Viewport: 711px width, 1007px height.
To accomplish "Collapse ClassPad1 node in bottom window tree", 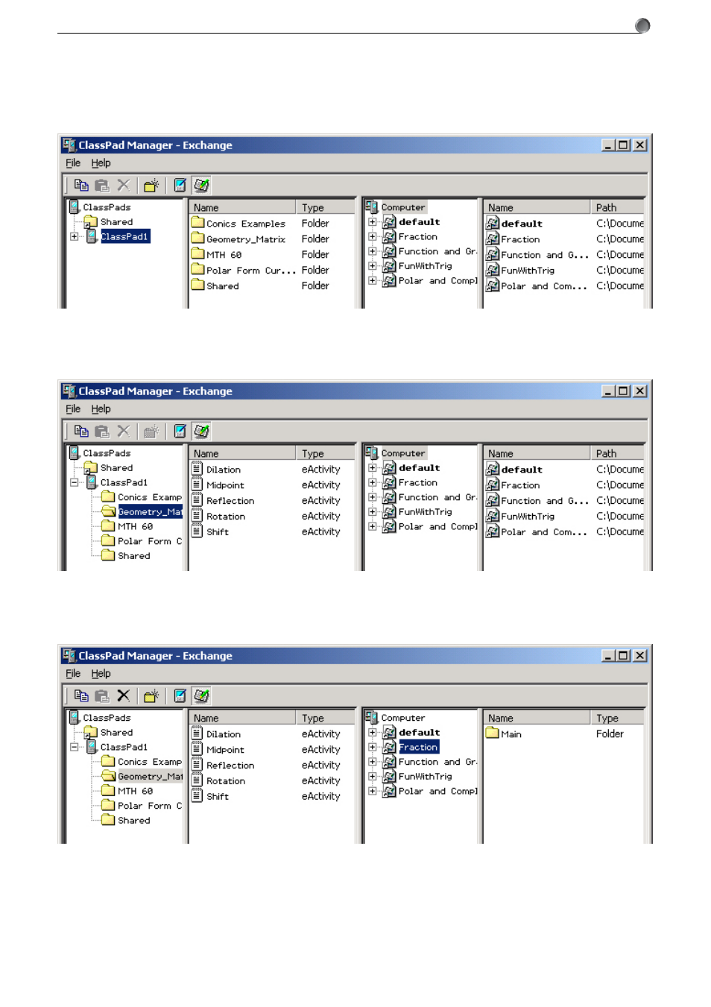I will (x=75, y=747).
